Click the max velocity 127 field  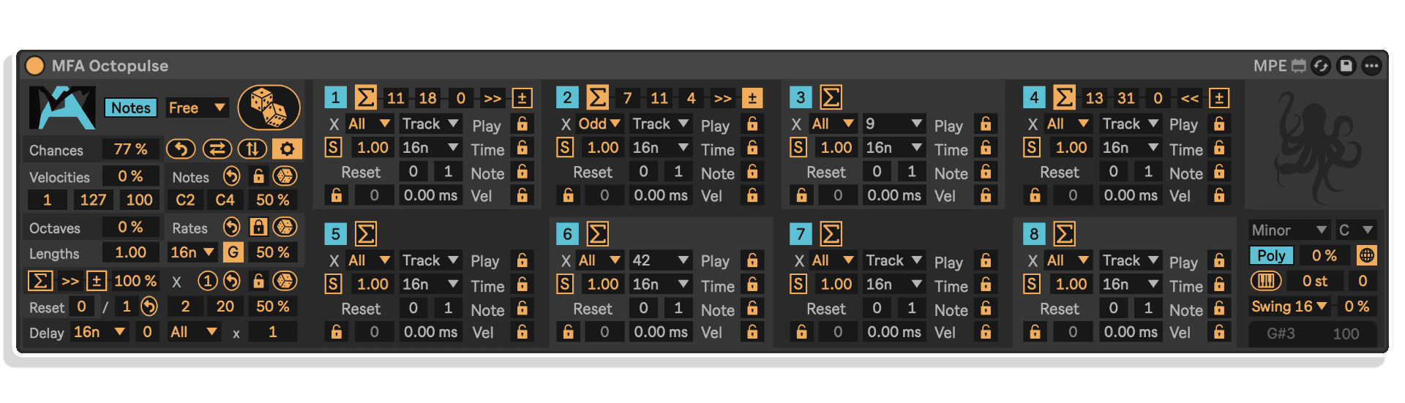click(93, 200)
